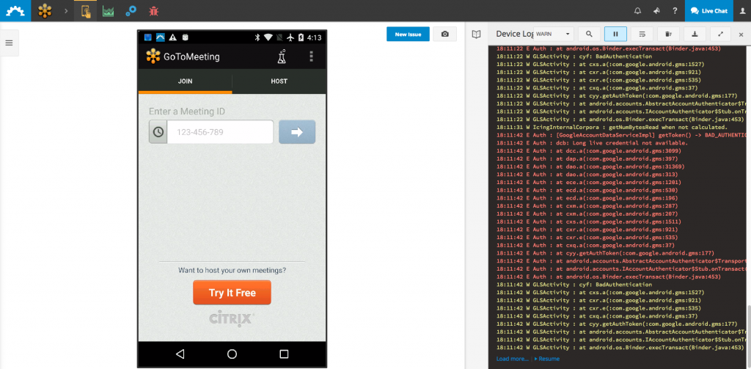Clear the device log with trash icon
This screenshot has width=751, height=369.
[669, 34]
